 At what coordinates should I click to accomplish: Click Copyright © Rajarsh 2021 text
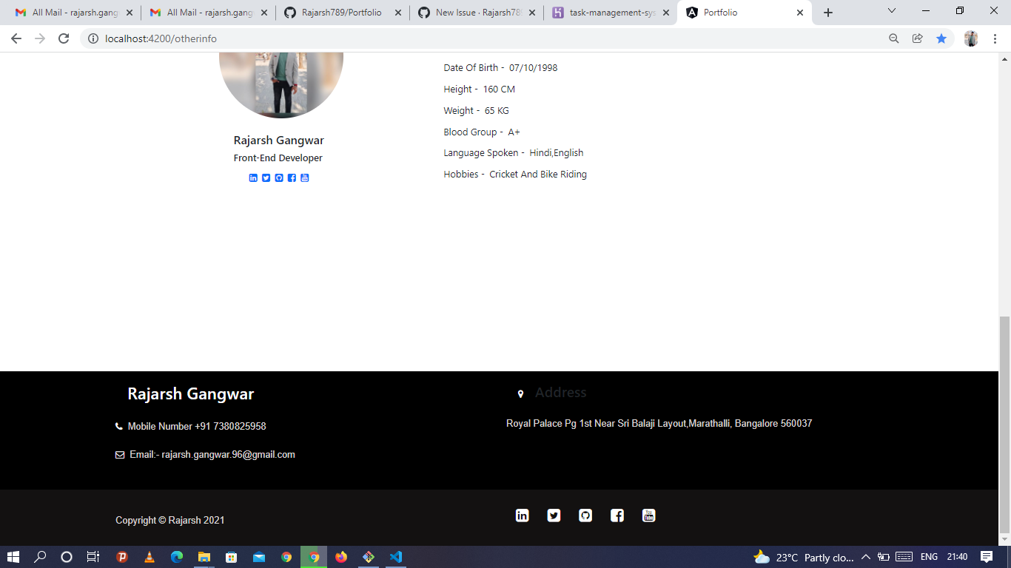coord(170,521)
